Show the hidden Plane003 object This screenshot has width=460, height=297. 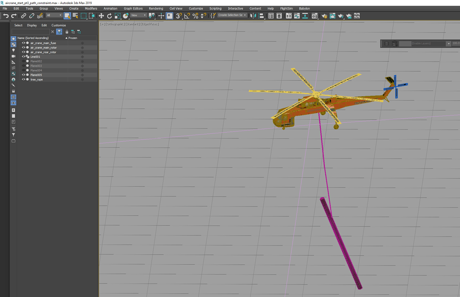coord(23,66)
